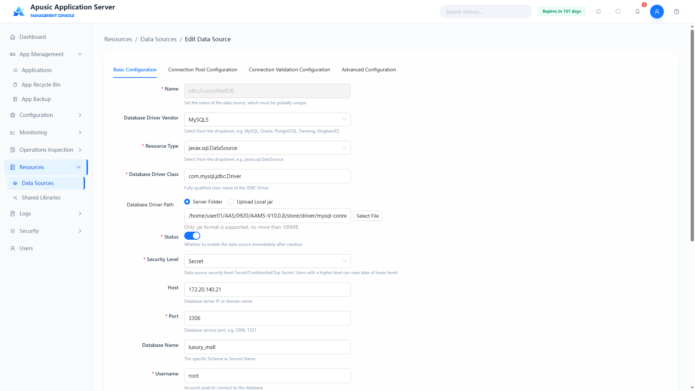Image resolution: width=695 pixels, height=391 pixels.
Task: Open the notifications bell icon
Action: (637, 12)
